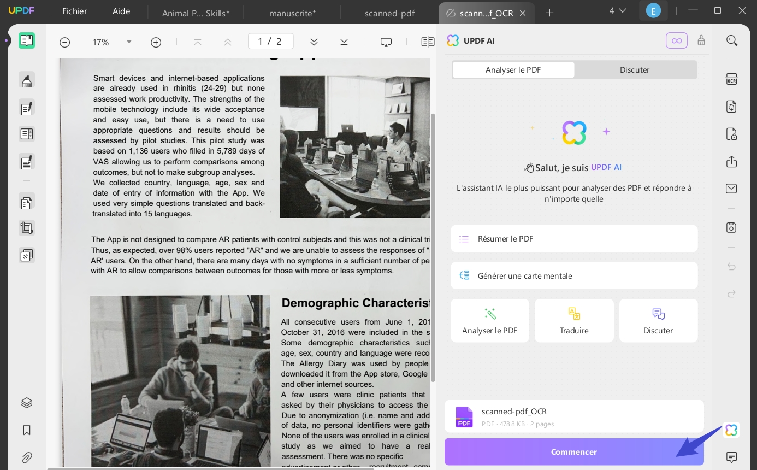Viewport: 757px width, 470px height.
Task: Open the tab count dropdown showing 4
Action: click(617, 10)
